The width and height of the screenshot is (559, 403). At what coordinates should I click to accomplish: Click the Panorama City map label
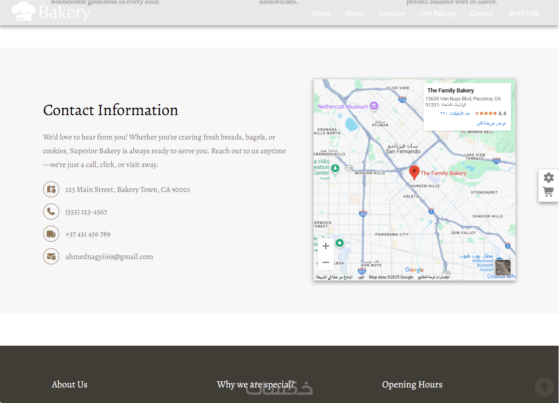click(x=392, y=234)
